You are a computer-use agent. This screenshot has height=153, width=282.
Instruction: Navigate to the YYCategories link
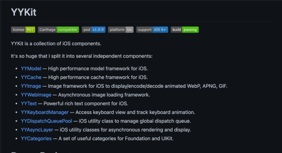36,138
